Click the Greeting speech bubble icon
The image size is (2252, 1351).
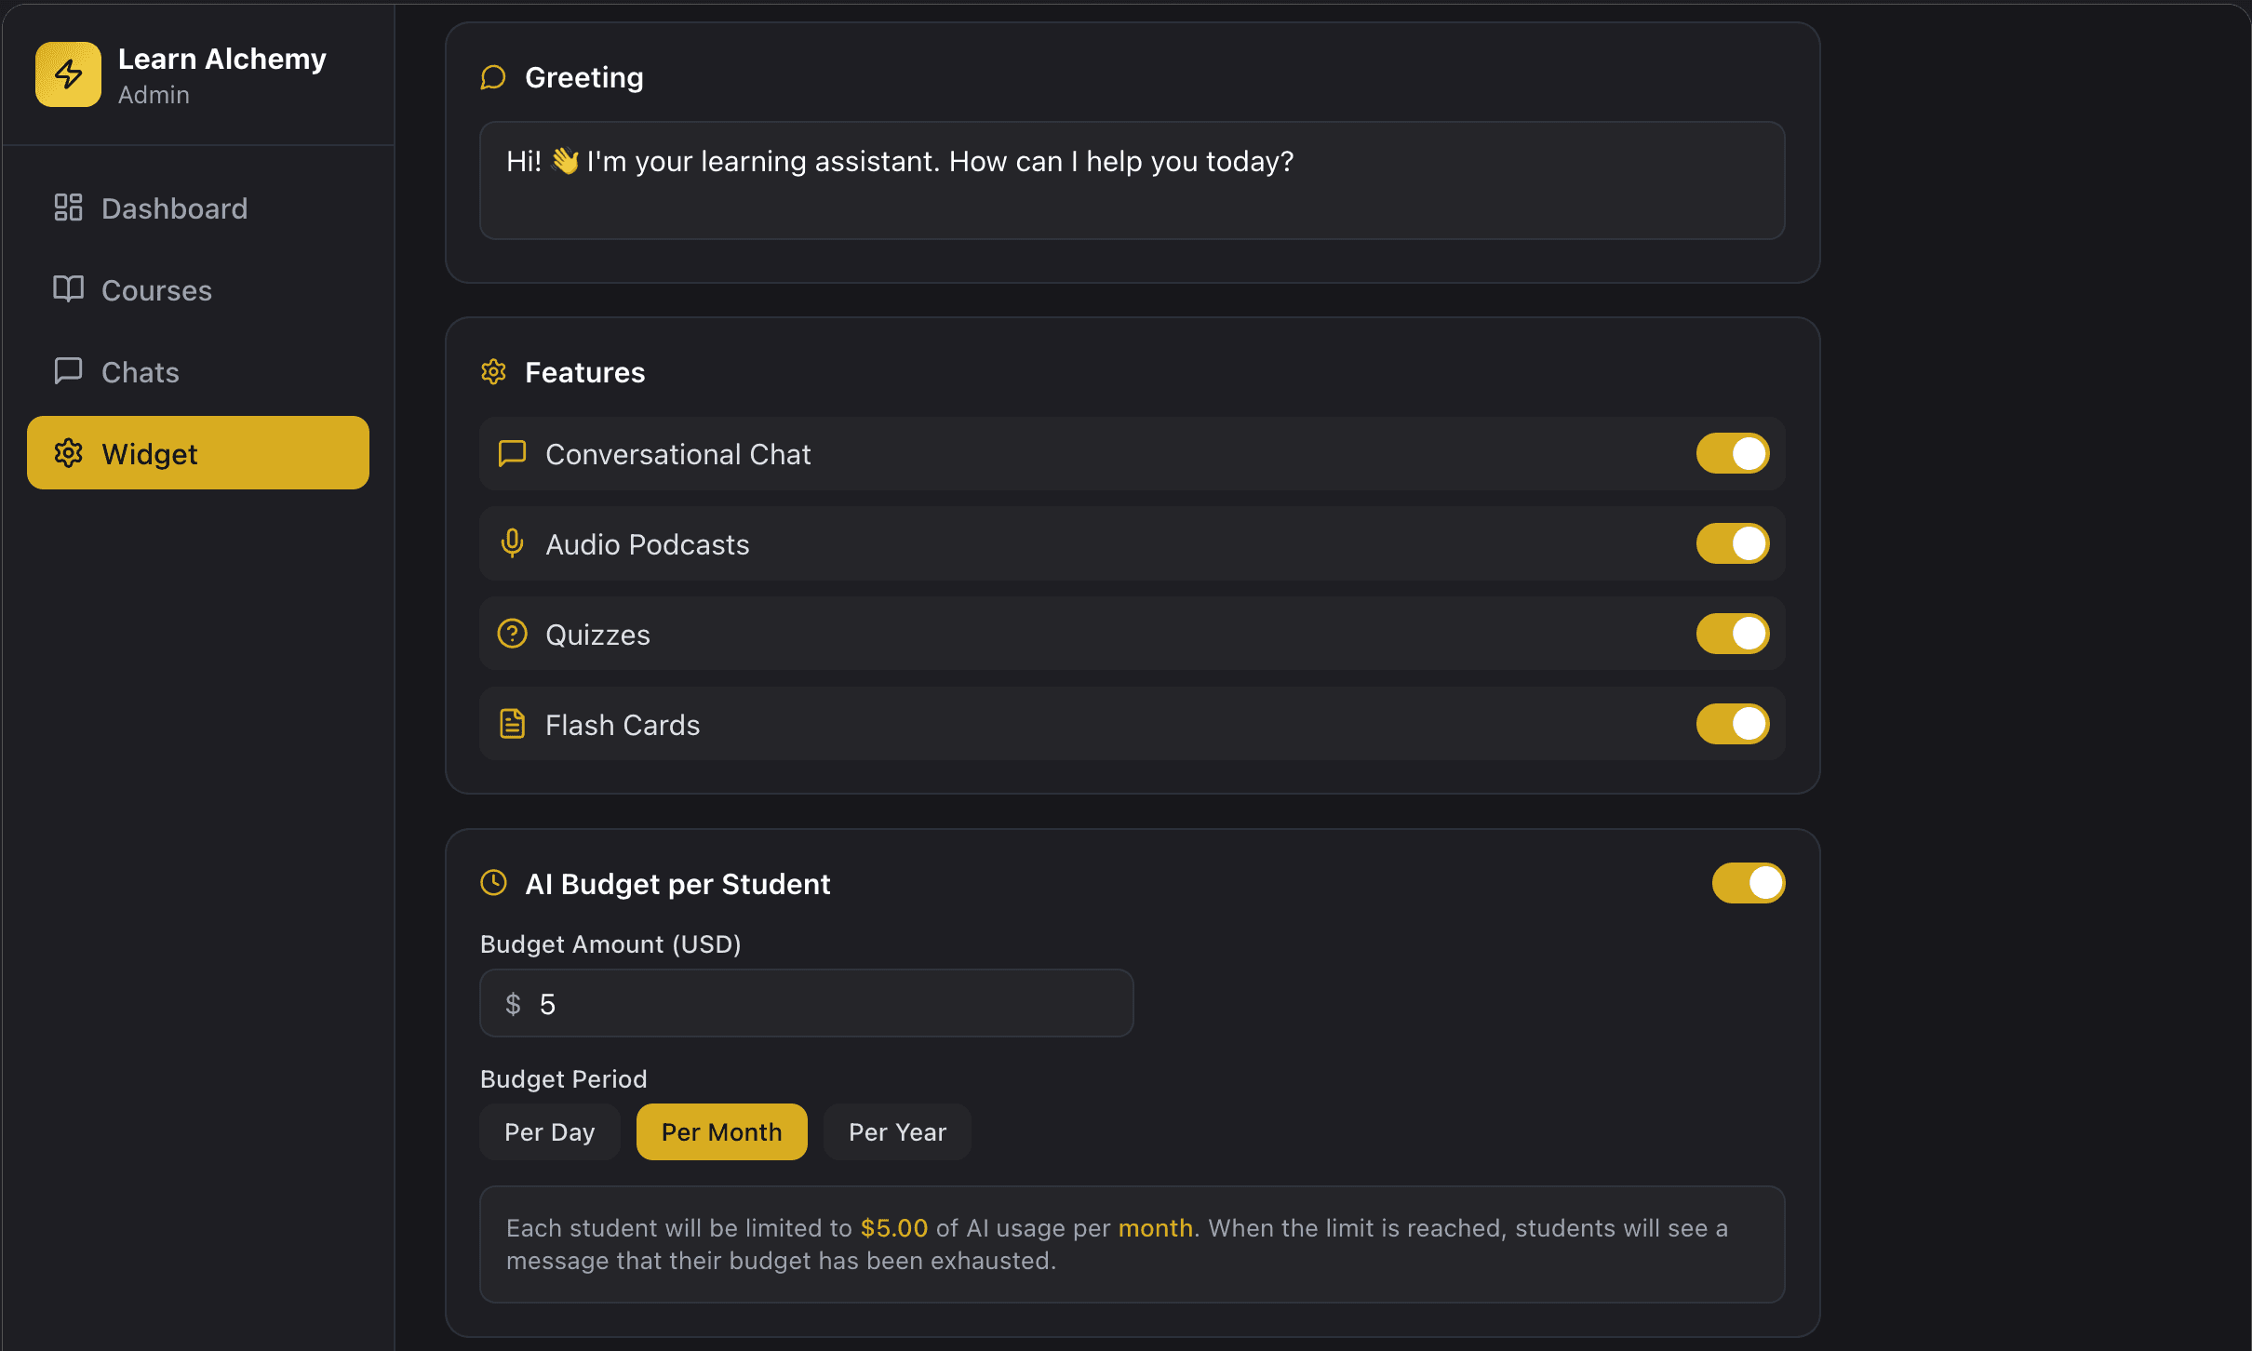coord(493,77)
